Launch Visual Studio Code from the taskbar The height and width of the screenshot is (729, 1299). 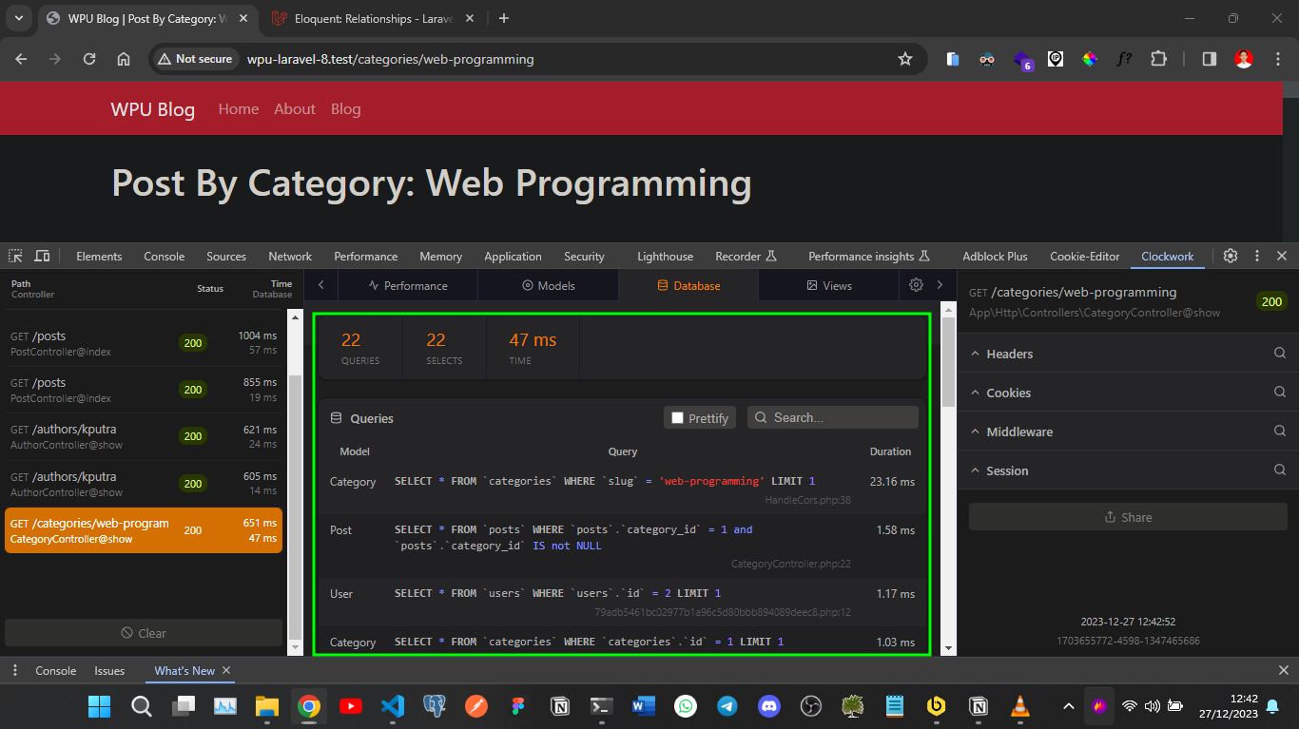393,706
